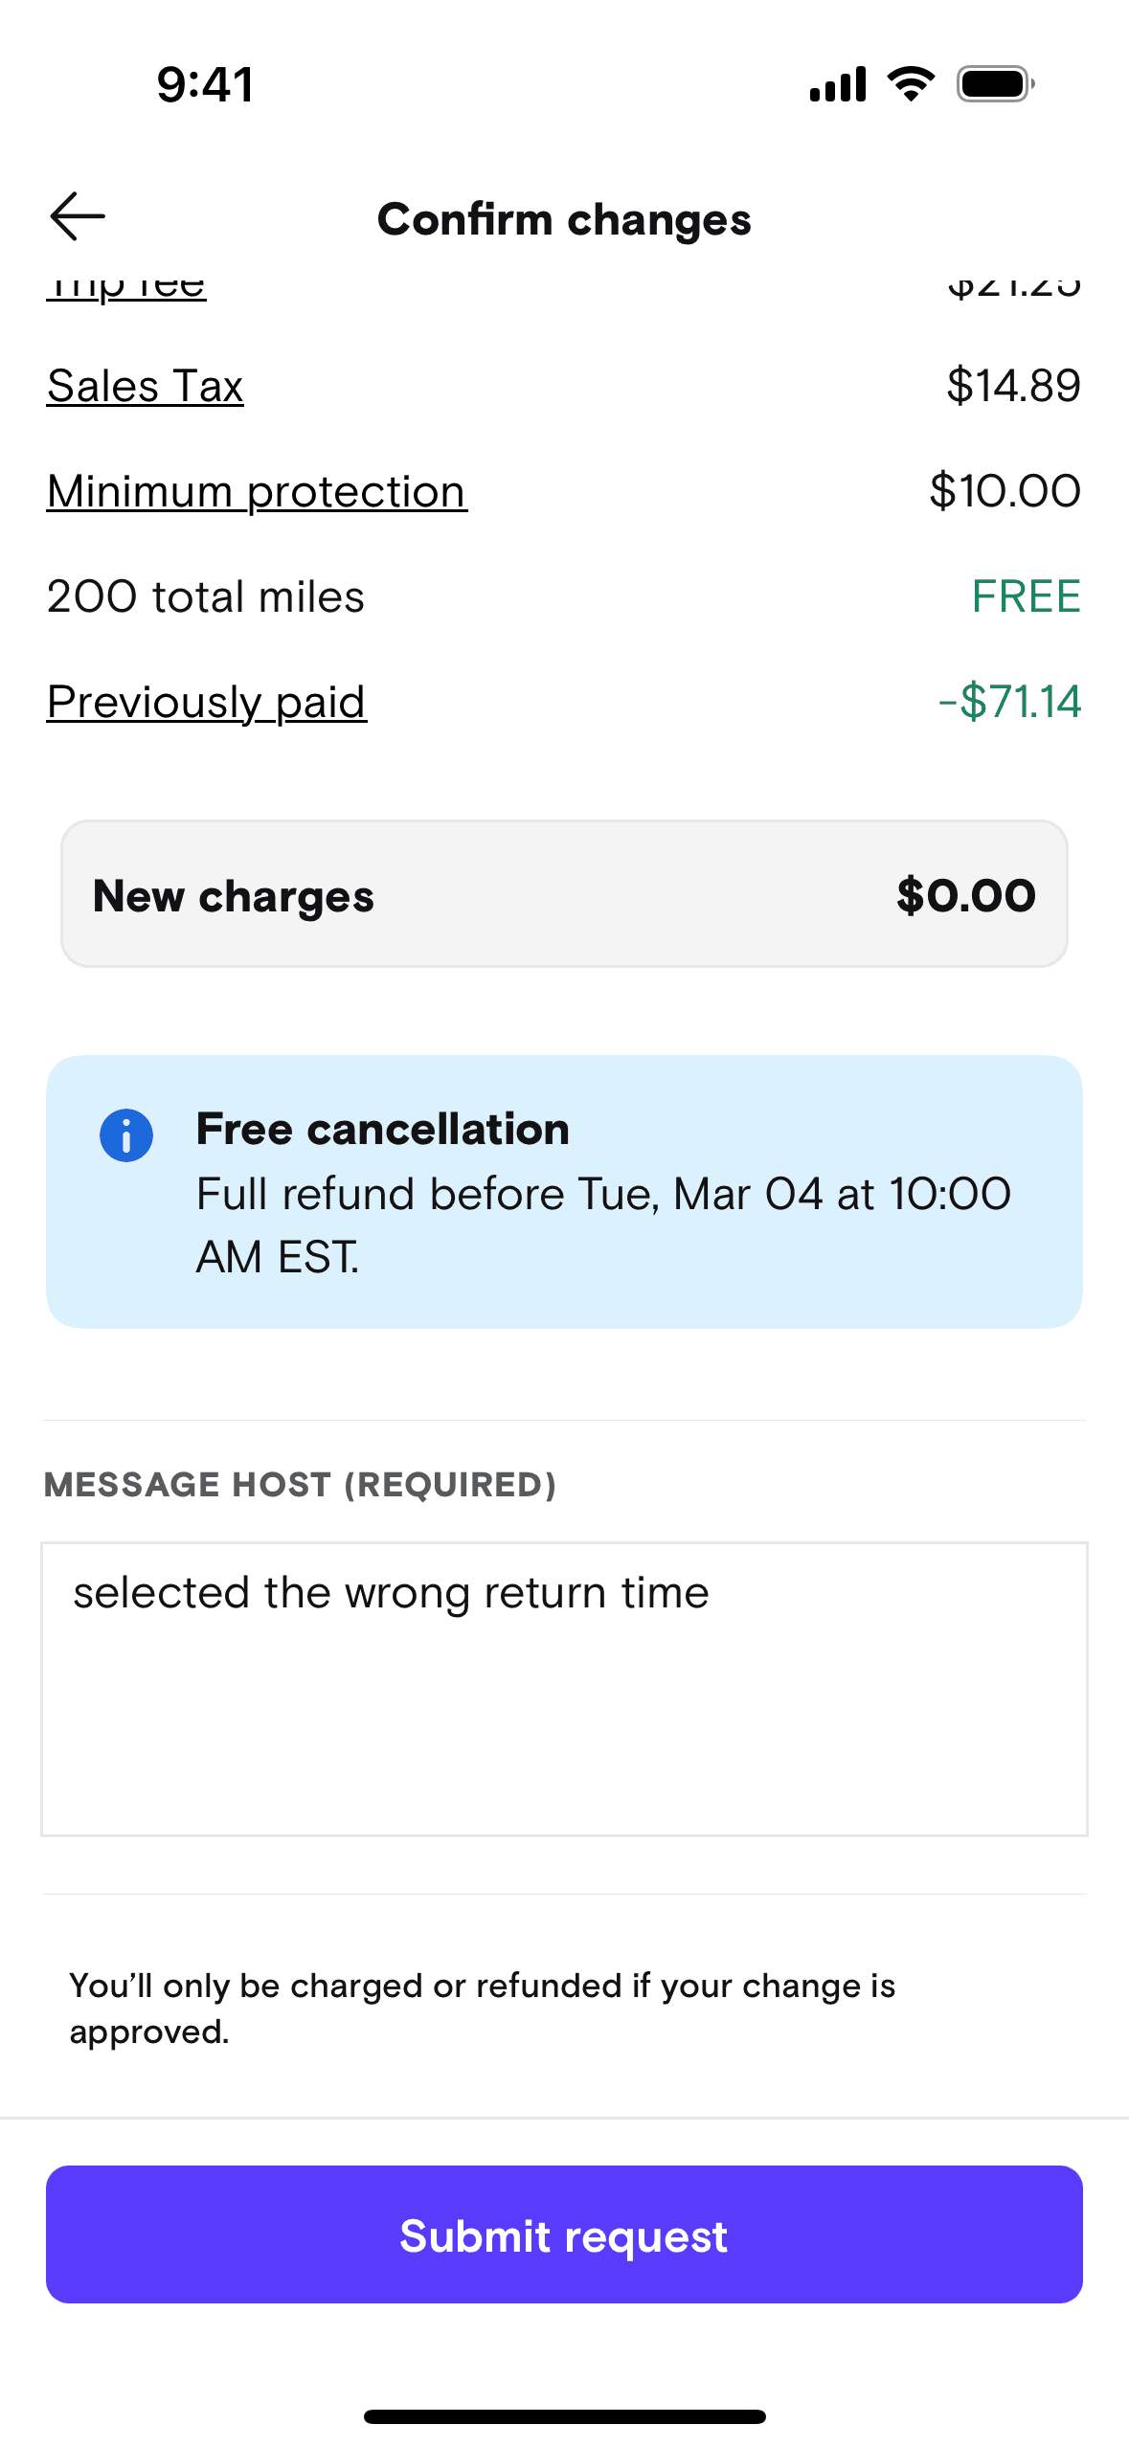Viewport: 1129px width, 2447px height.
Task: Tap the New charges summary box
Action: click(x=564, y=894)
